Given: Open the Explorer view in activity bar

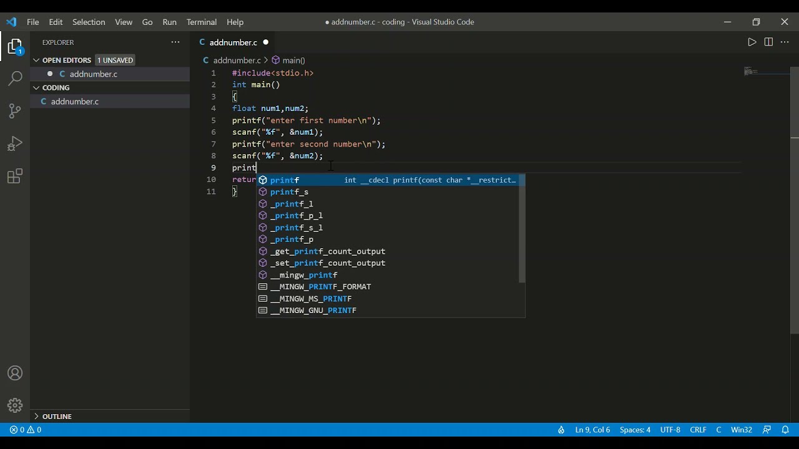Looking at the screenshot, I should tap(15, 47).
